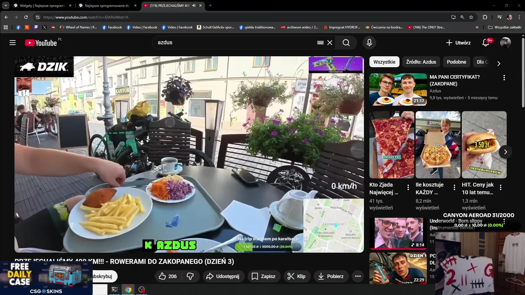Open browser extensions puzzle icon
The height and width of the screenshot is (295, 525).
coord(485,17)
